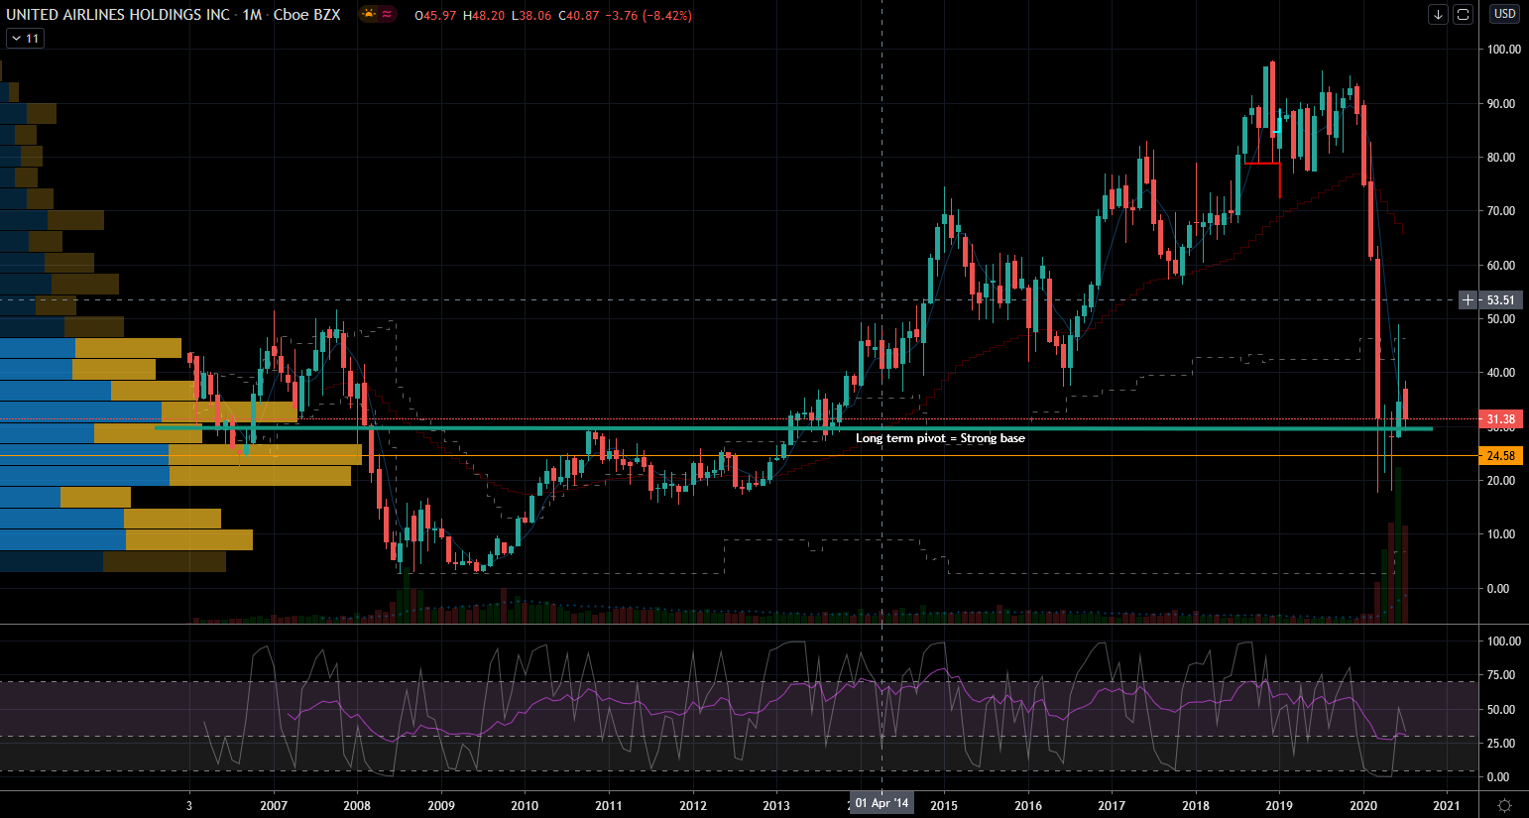Click the L38.06 low value in legend
The height and width of the screenshot is (818, 1529).
(531, 16)
